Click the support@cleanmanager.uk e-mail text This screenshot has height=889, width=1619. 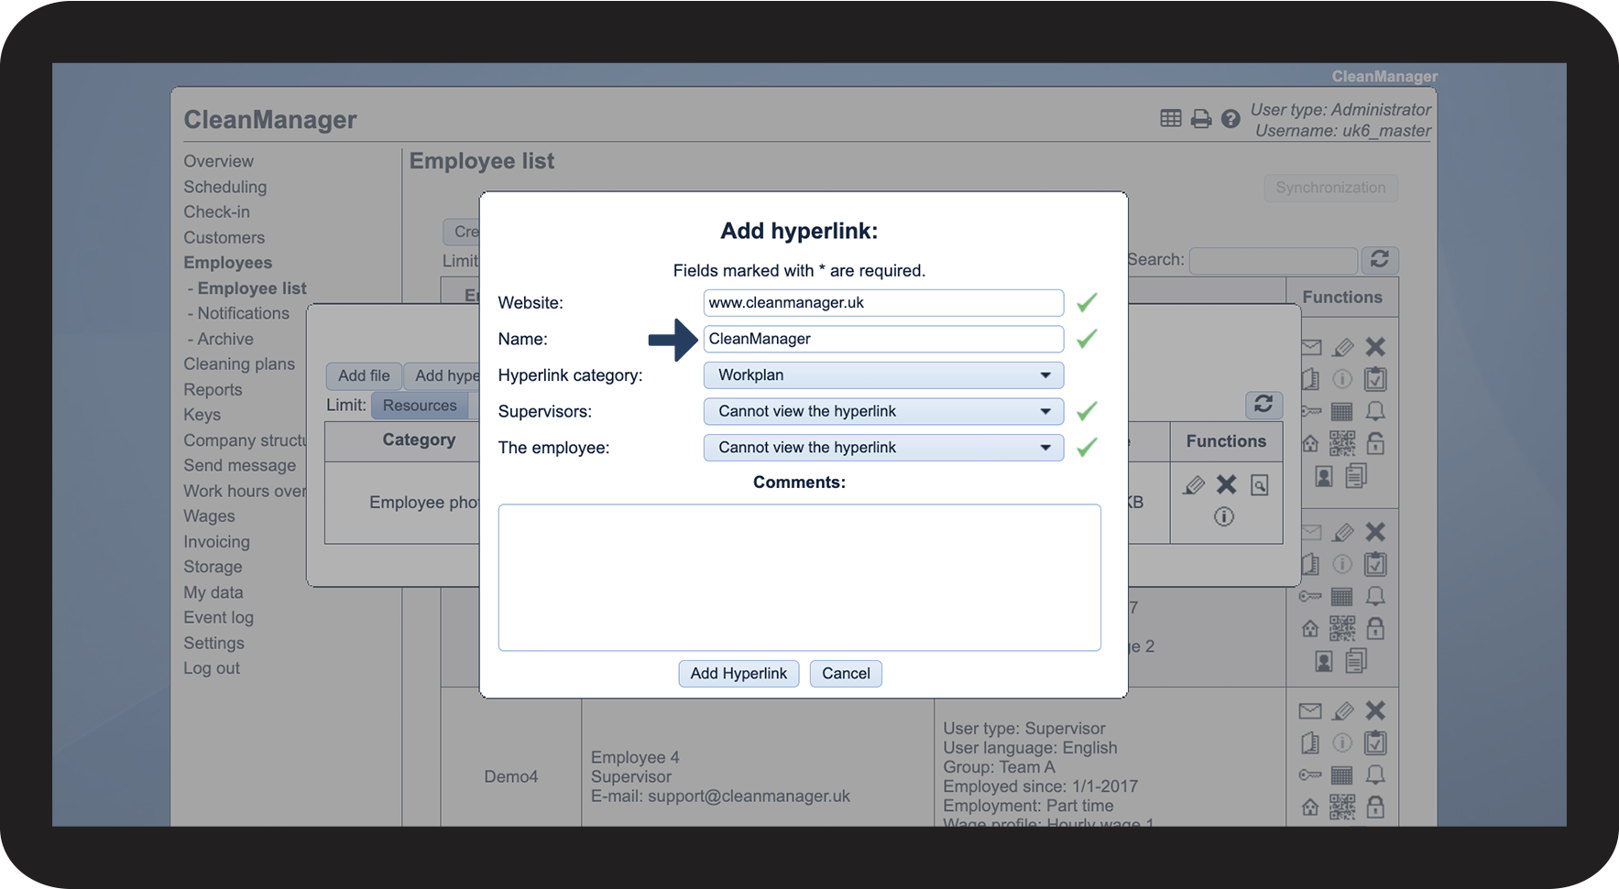[749, 797]
